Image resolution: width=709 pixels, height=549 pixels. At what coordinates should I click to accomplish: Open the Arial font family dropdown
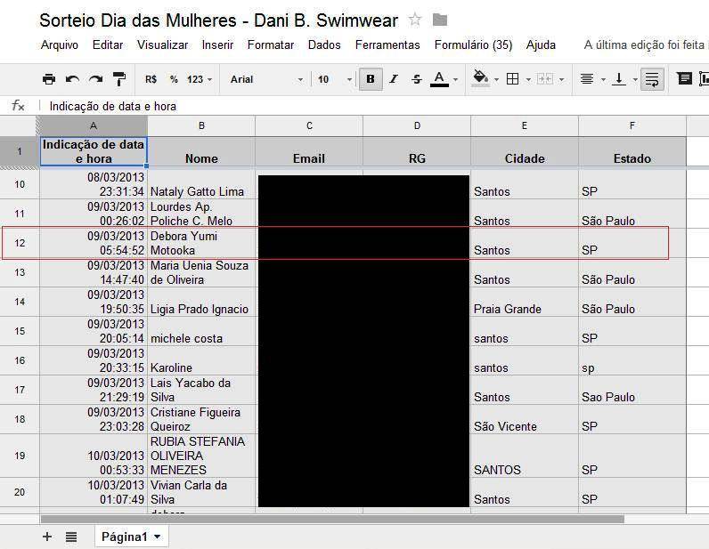pos(266,79)
